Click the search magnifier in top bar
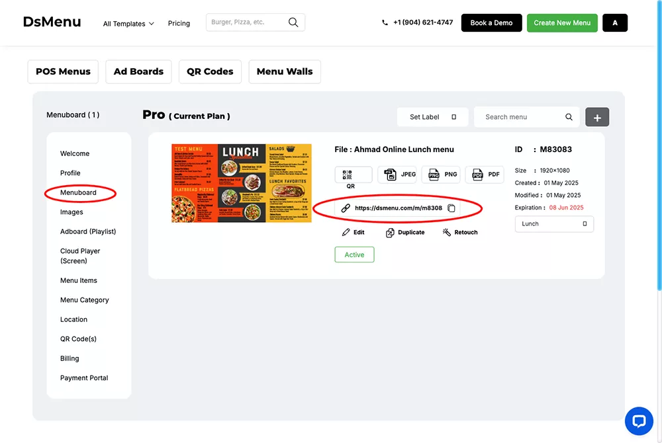662x443 pixels. [293, 22]
